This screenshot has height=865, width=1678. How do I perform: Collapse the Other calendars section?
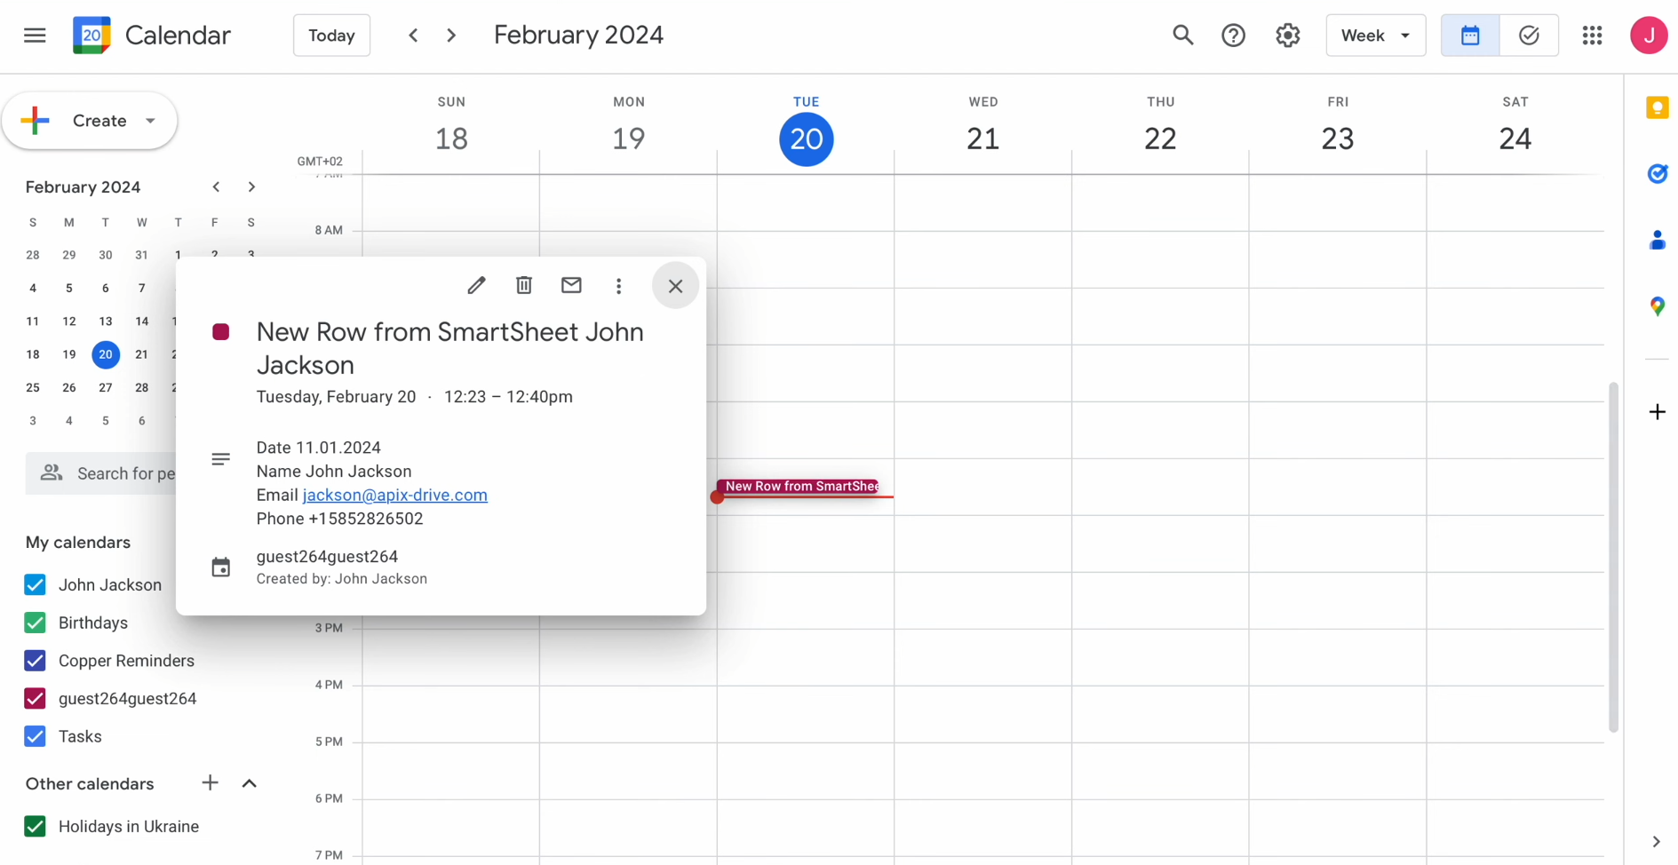tap(249, 783)
